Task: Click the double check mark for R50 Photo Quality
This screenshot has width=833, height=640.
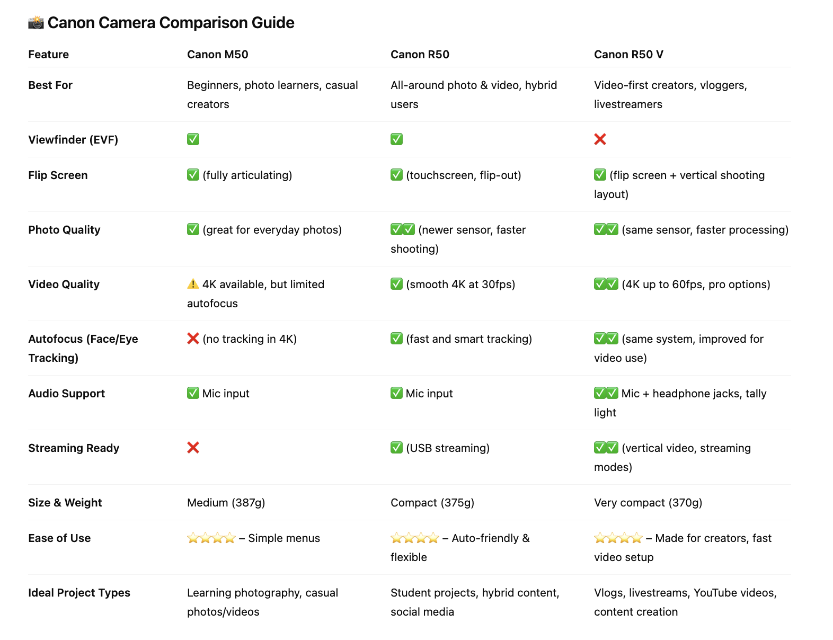Action: coord(403,229)
